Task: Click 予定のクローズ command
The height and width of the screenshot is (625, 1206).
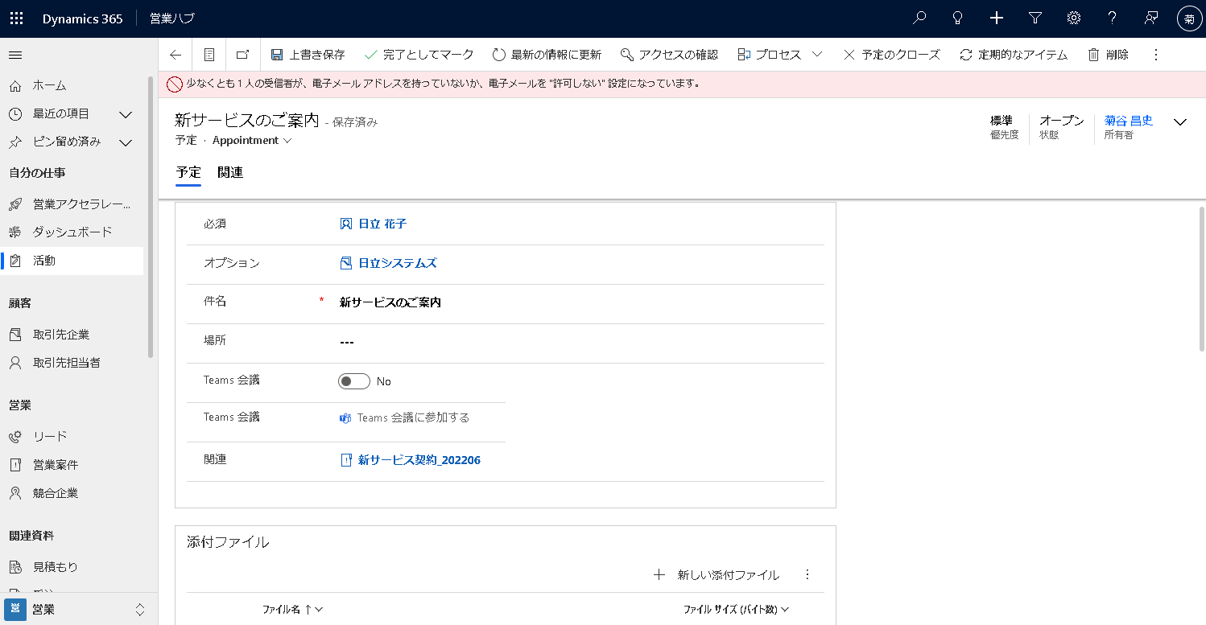Action: tap(891, 55)
